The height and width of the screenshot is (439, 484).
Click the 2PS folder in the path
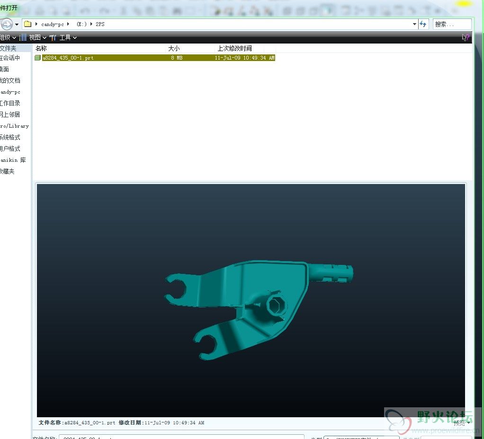[100, 24]
